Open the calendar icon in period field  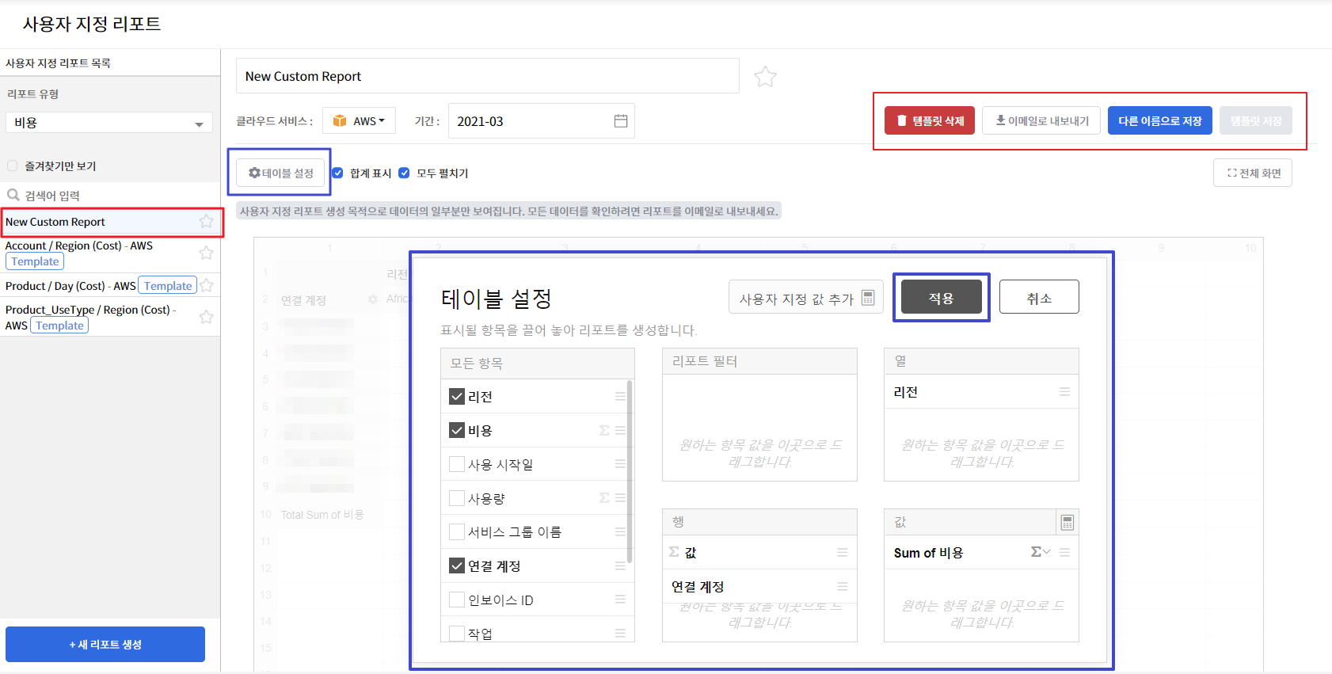[621, 121]
